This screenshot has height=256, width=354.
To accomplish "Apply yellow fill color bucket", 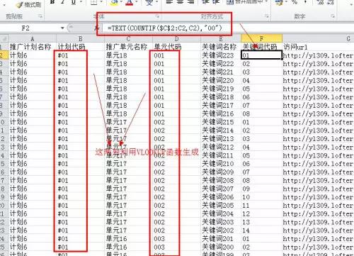I will point(114,2).
